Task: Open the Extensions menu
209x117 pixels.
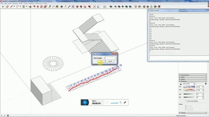Action: click(x=39, y=3)
